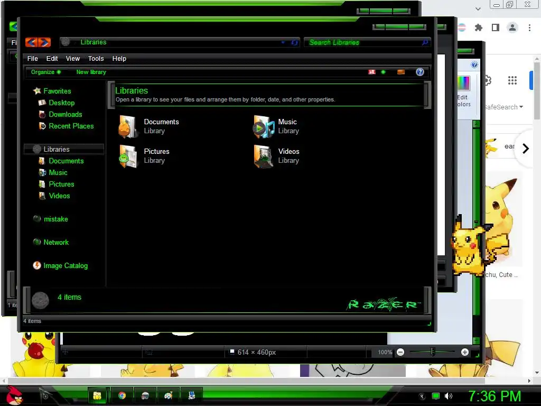
Task: Open the View menu
Action: tap(73, 58)
